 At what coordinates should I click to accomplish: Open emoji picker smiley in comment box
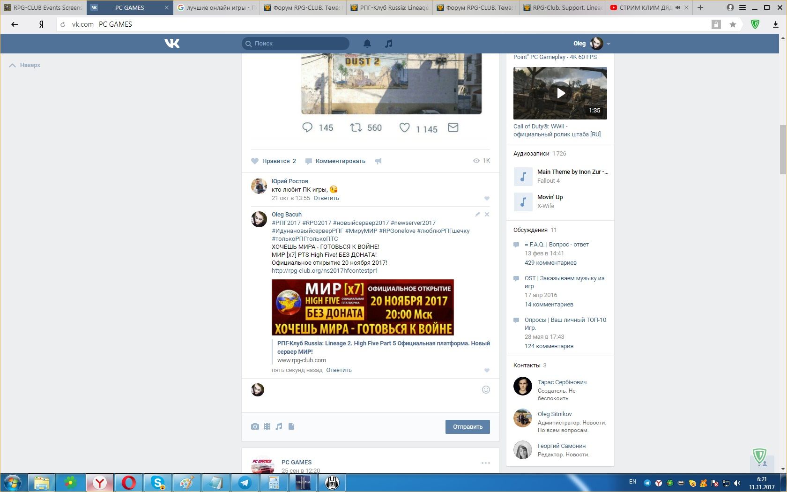[x=486, y=389]
